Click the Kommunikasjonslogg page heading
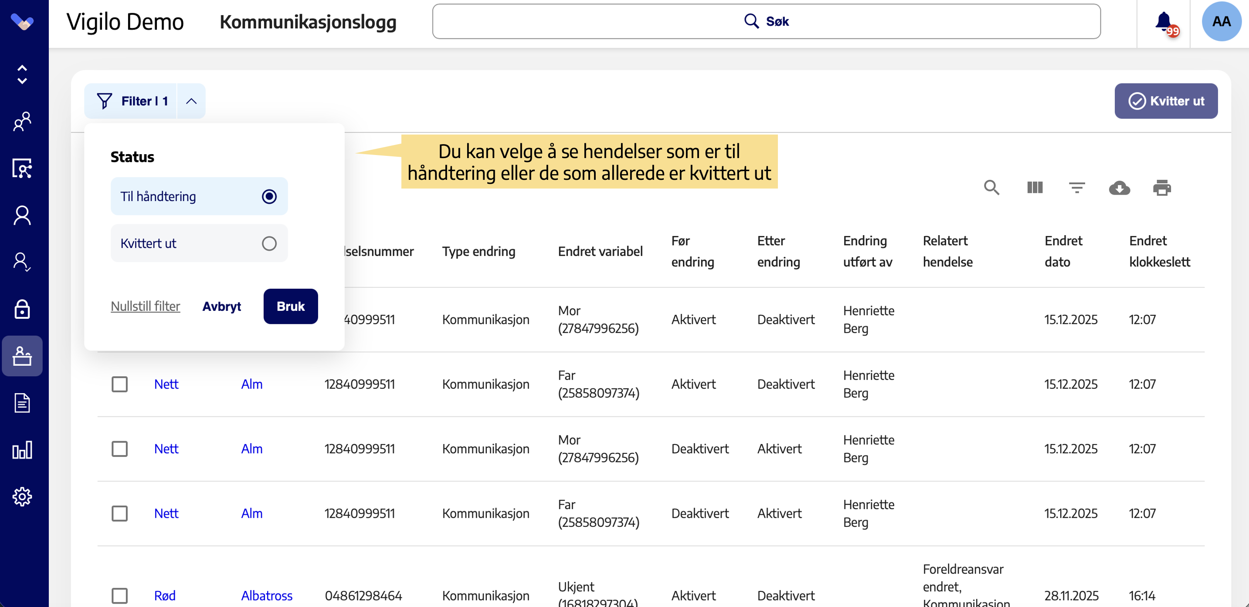 pos(308,22)
